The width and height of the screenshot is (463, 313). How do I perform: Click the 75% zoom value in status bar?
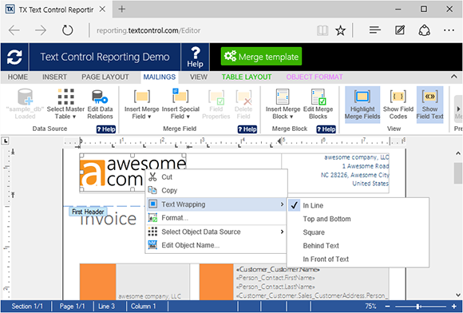click(370, 307)
